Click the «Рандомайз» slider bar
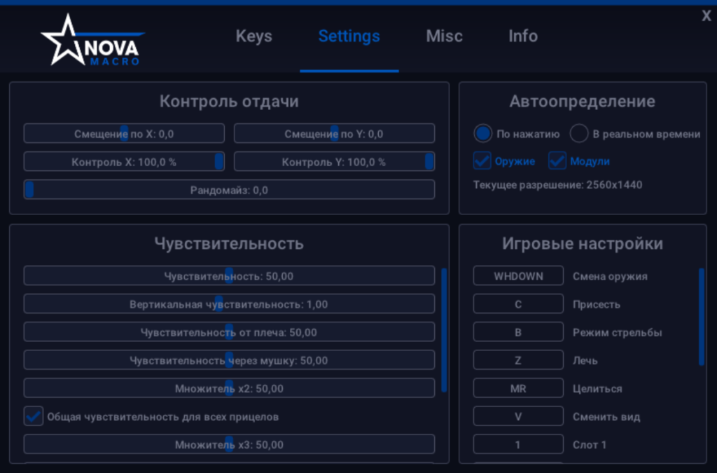Screen dimensions: 717x473 pos(229,190)
